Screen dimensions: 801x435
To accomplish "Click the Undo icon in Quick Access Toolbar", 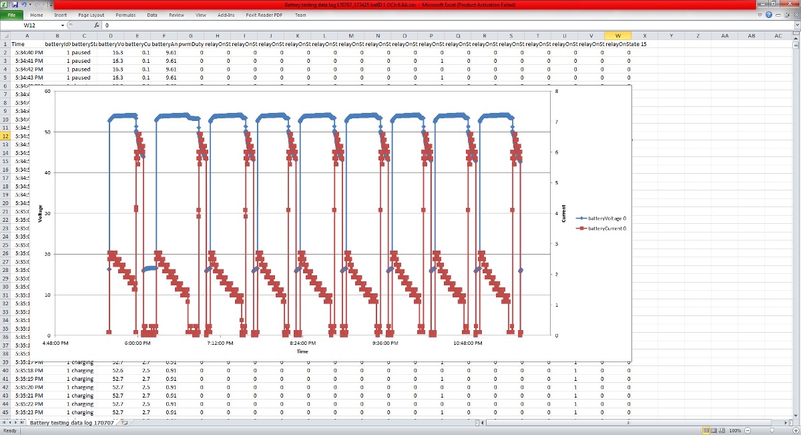I will point(24,5).
